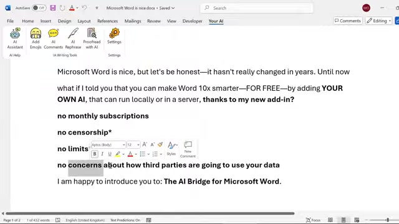399x224 pixels.
Task: Click the Add Emojis button
Action: [x=36, y=39]
